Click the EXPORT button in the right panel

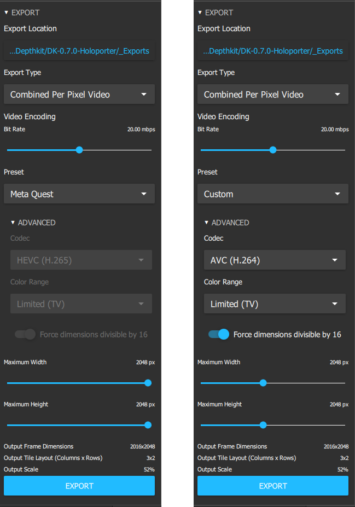pyautogui.click(x=272, y=486)
